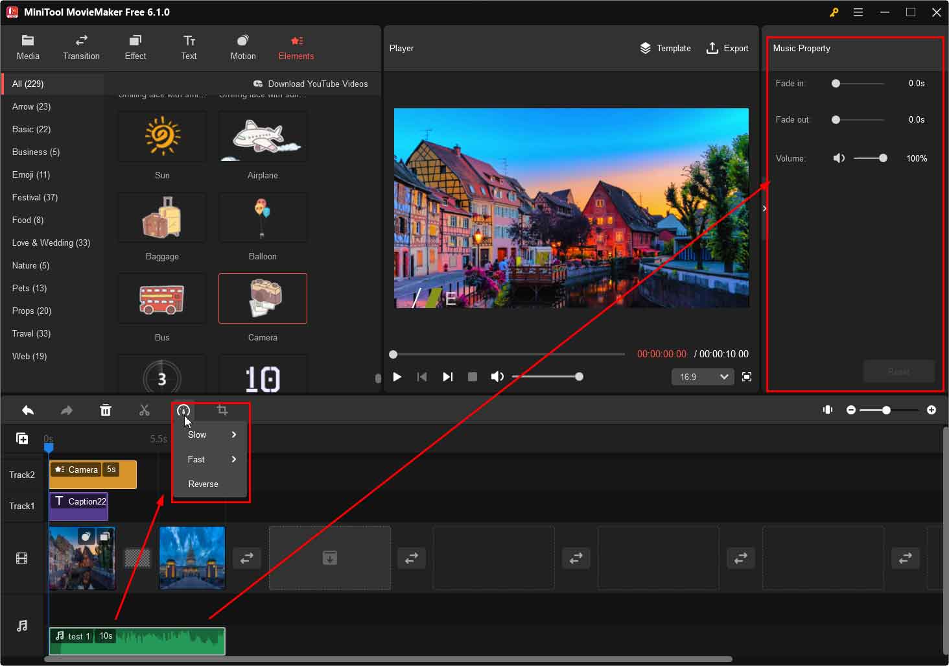Select the test 1 audio clip
Image resolution: width=949 pixels, height=666 pixels.
137,641
